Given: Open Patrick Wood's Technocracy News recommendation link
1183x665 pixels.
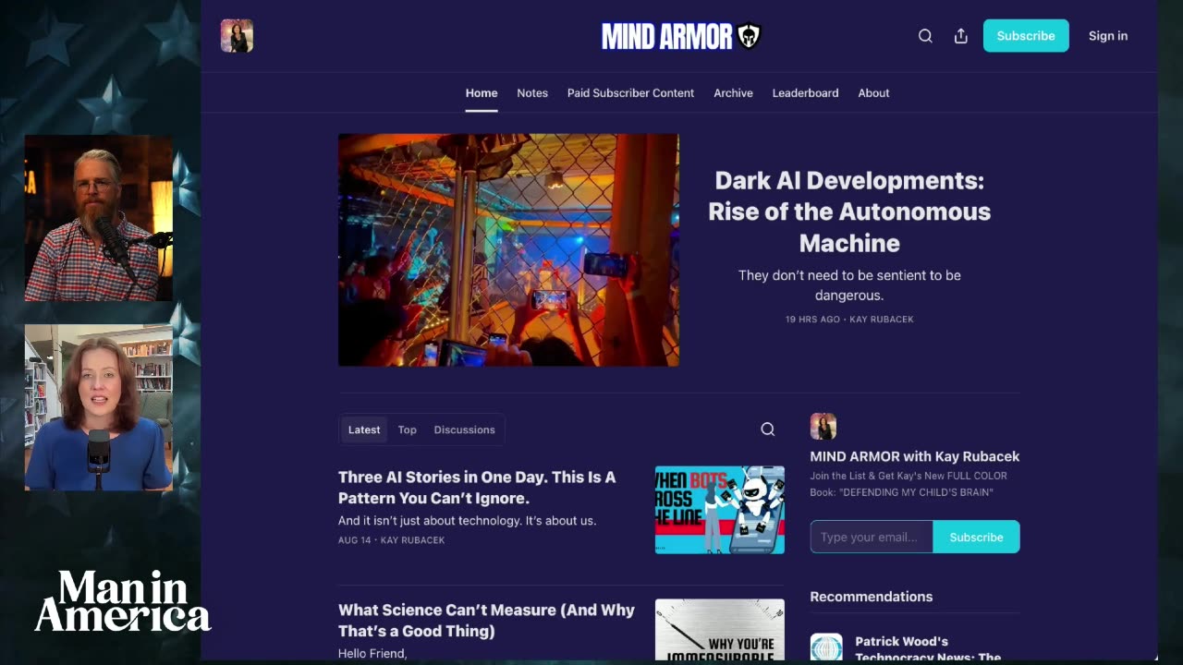Looking at the screenshot, I should coord(928,648).
